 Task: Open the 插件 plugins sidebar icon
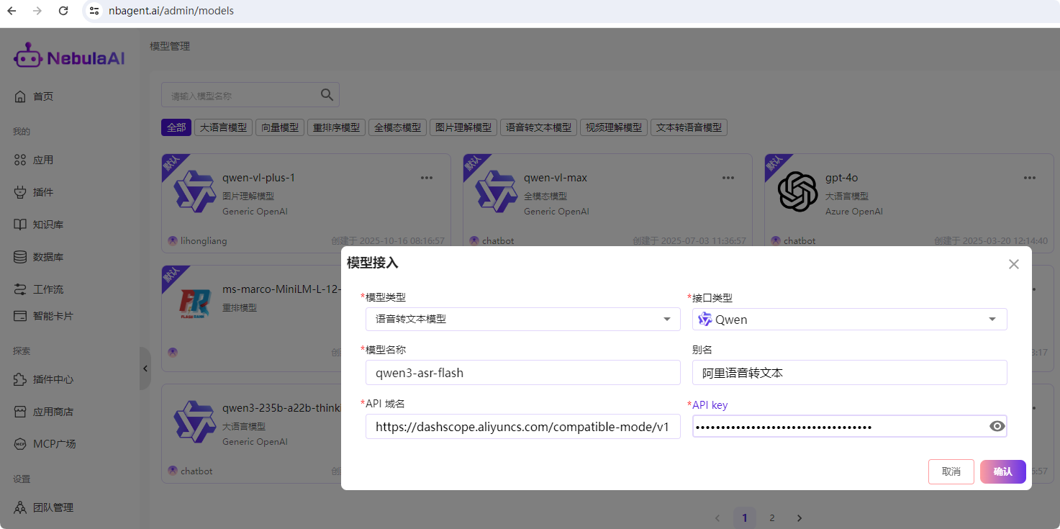coord(20,192)
